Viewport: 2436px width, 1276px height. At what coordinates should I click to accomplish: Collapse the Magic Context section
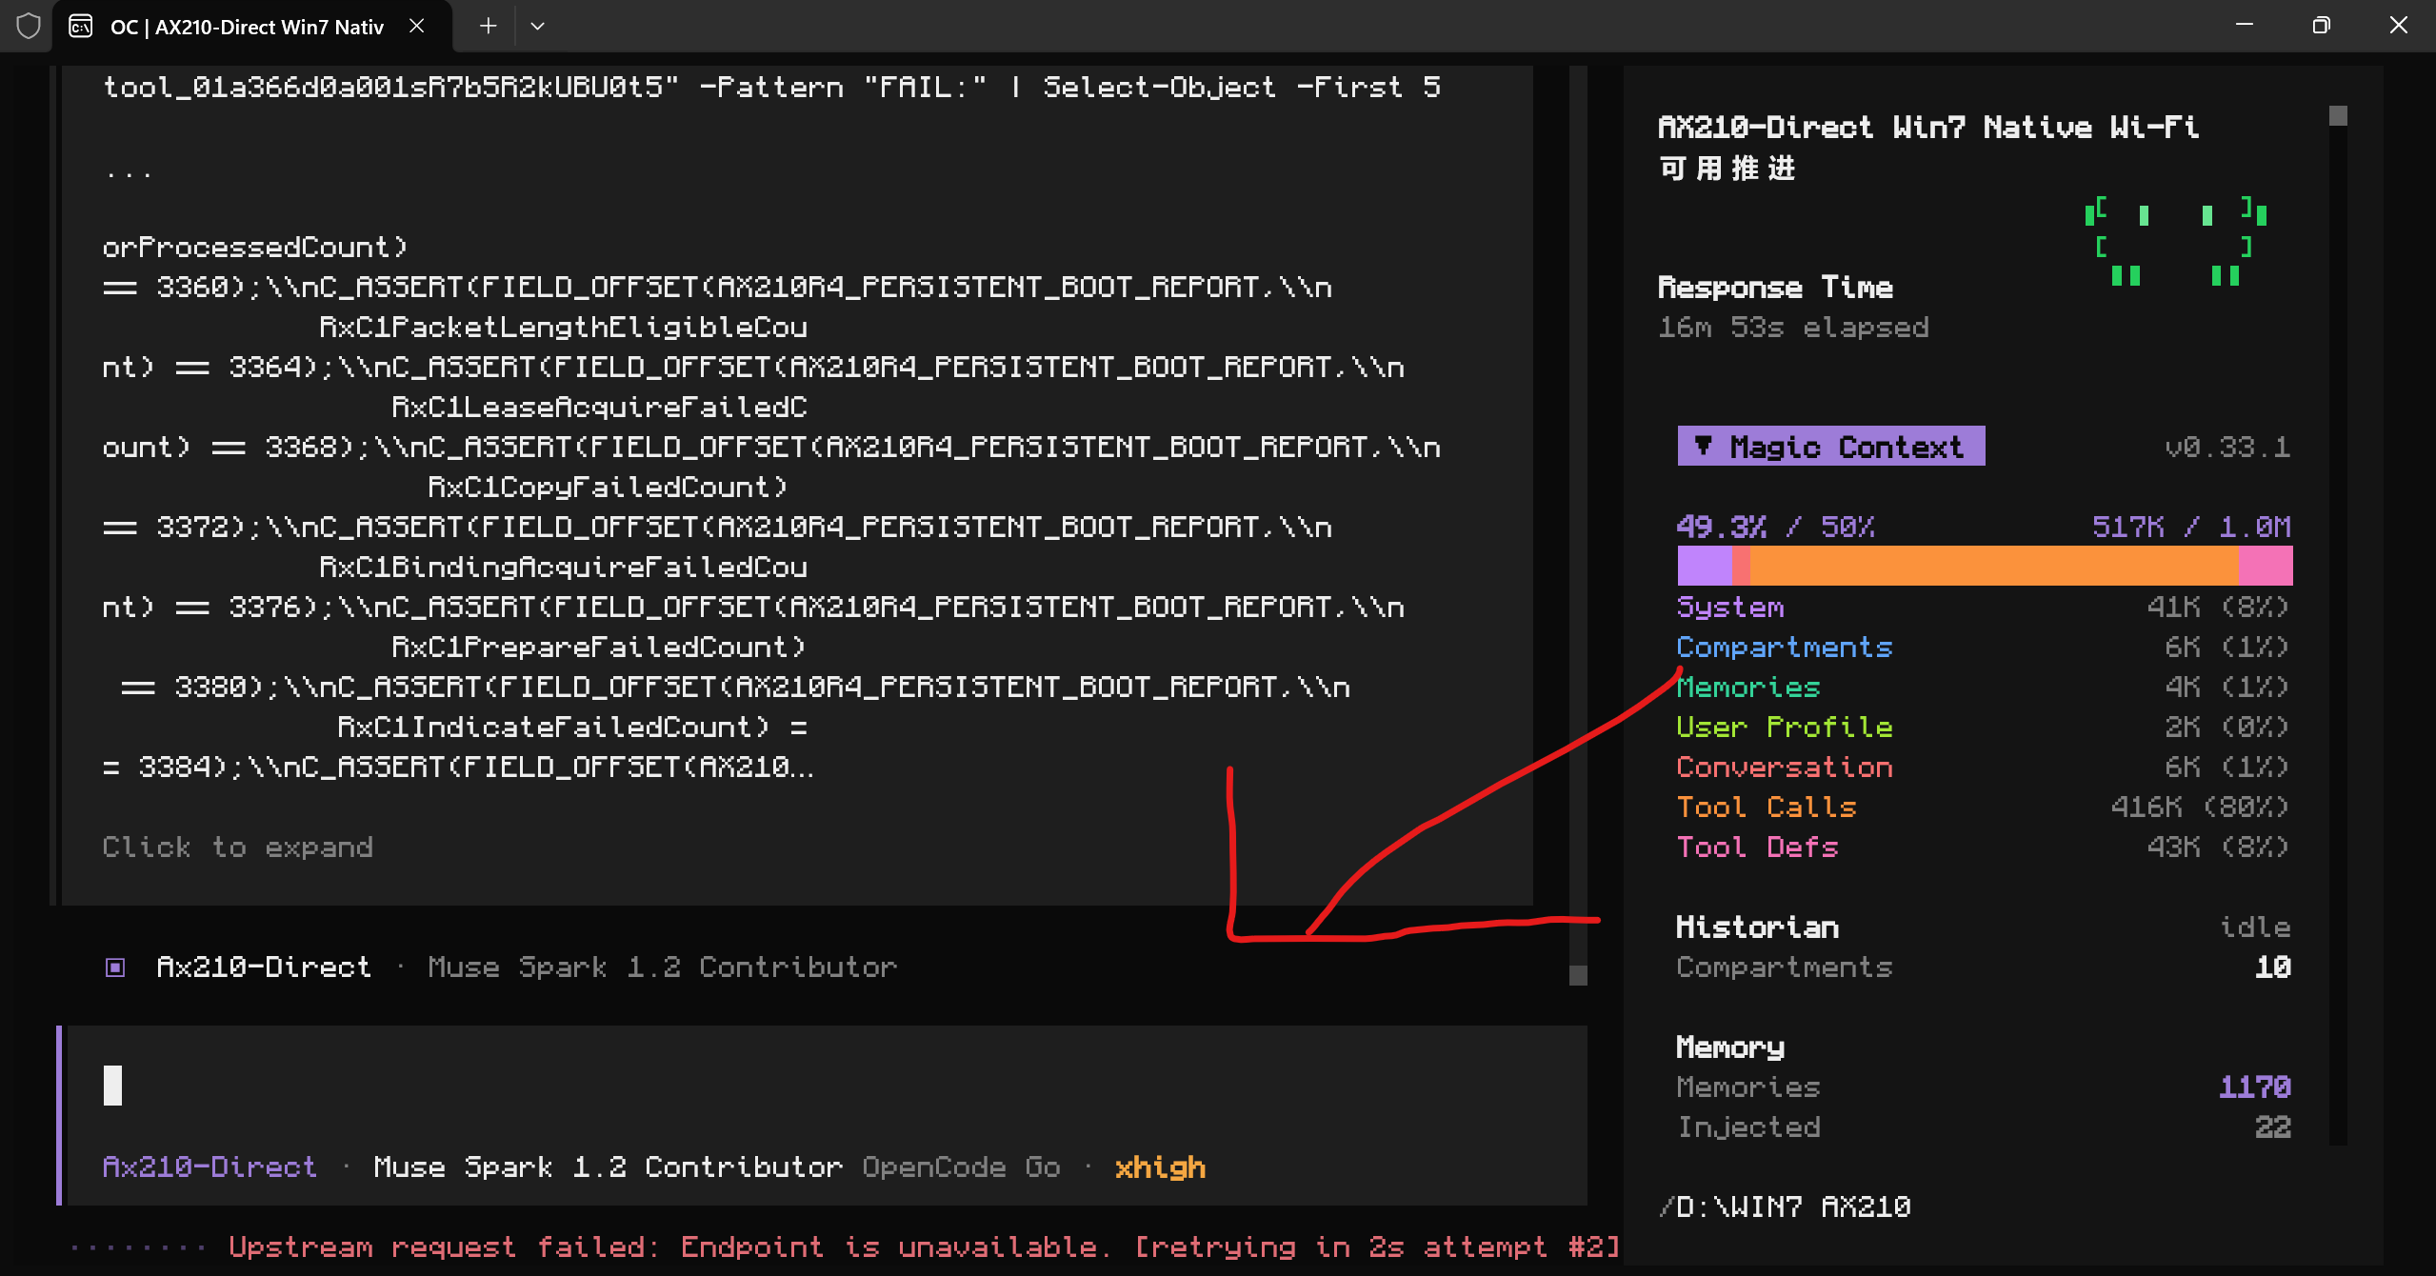pos(1830,446)
